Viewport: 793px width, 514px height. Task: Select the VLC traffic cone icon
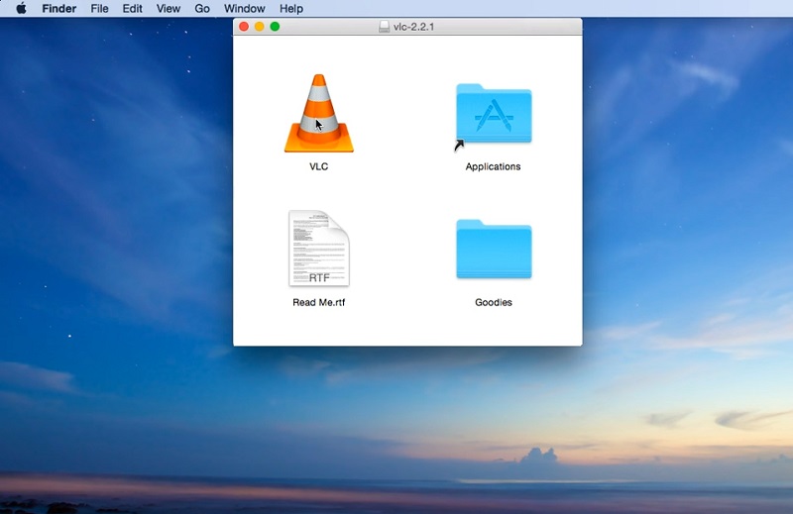pyautogui.click(x=318, y=114)
